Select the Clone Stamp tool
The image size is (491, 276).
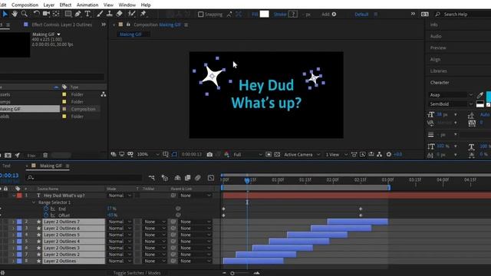pyautogui.click(x=110, y=14)
